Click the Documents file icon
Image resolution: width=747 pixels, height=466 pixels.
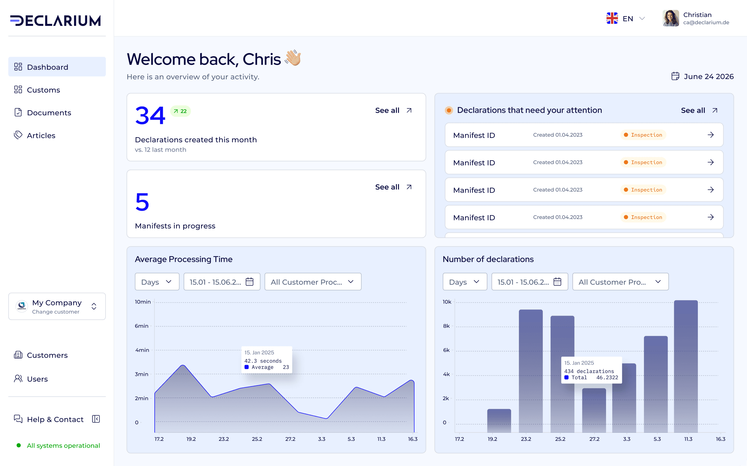pos(18,112)
